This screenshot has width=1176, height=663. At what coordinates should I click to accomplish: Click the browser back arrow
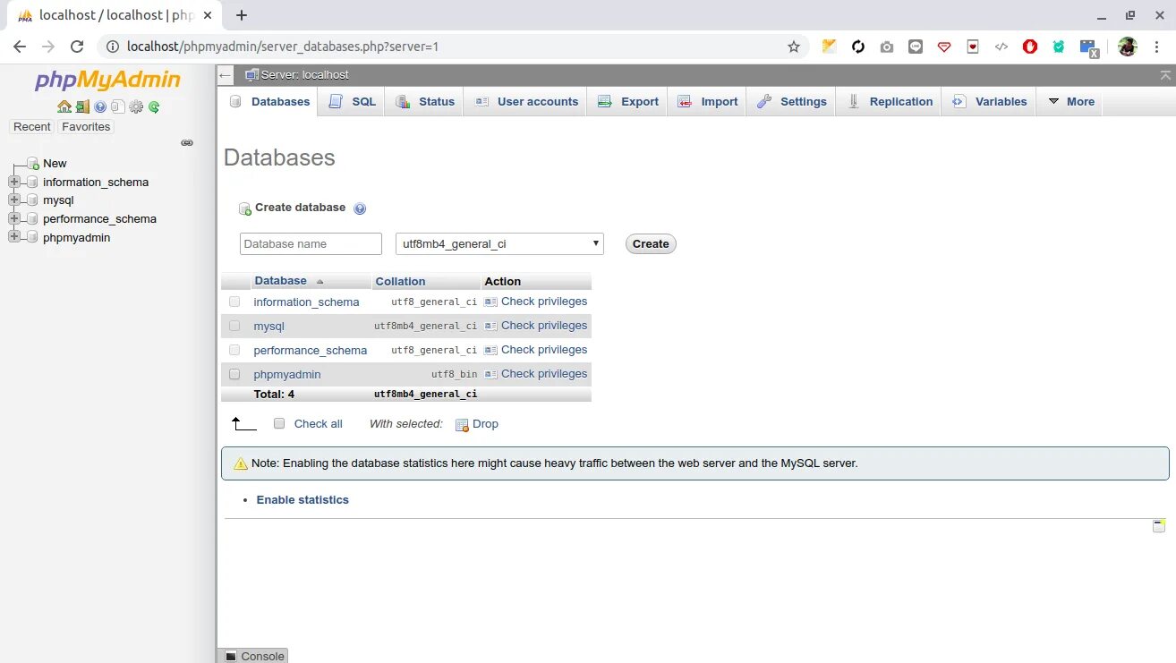(x=20, y=47)
